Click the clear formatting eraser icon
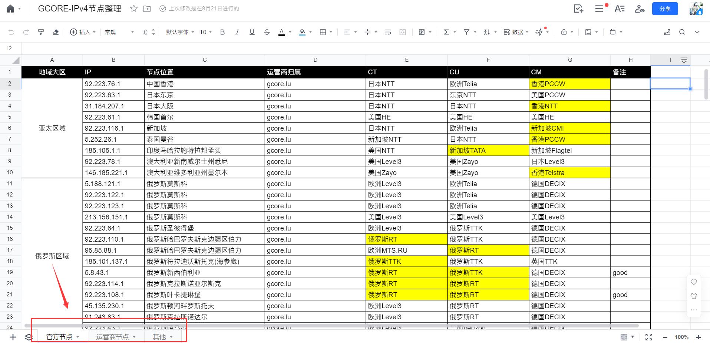Image resolution: width=710 pixels, height=343 pixels. pos(56,32)
